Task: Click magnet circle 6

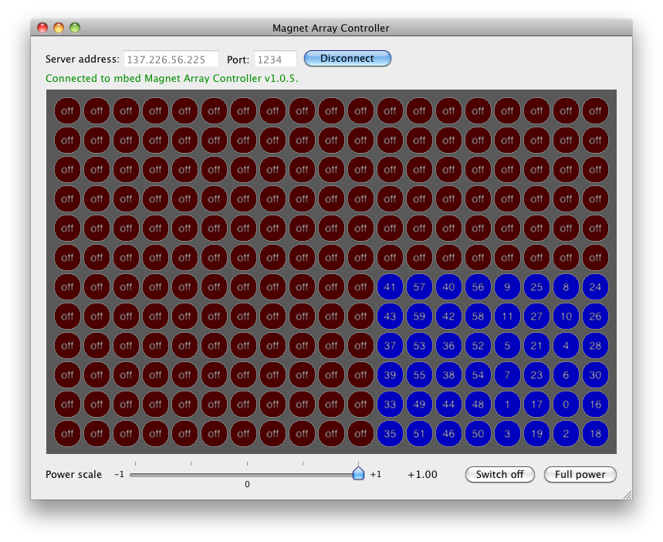Action: [566, 375]
